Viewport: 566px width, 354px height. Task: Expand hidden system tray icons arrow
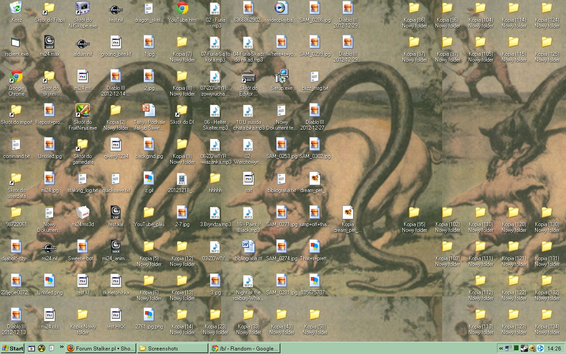(501, 348)
